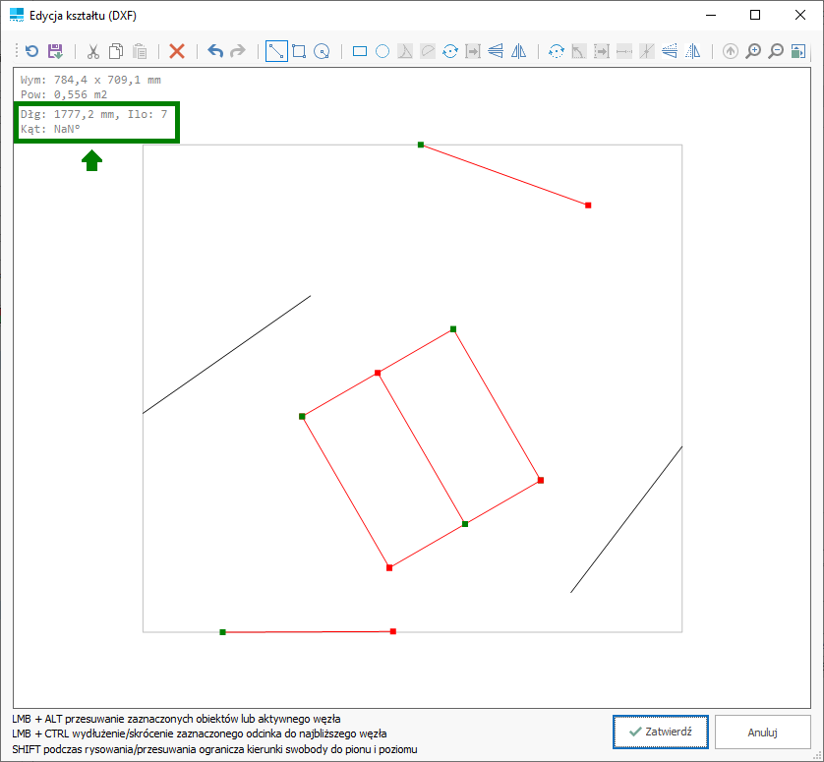Click the green node on the bottom line
824x762 pixels.
(x=223, y=632)
